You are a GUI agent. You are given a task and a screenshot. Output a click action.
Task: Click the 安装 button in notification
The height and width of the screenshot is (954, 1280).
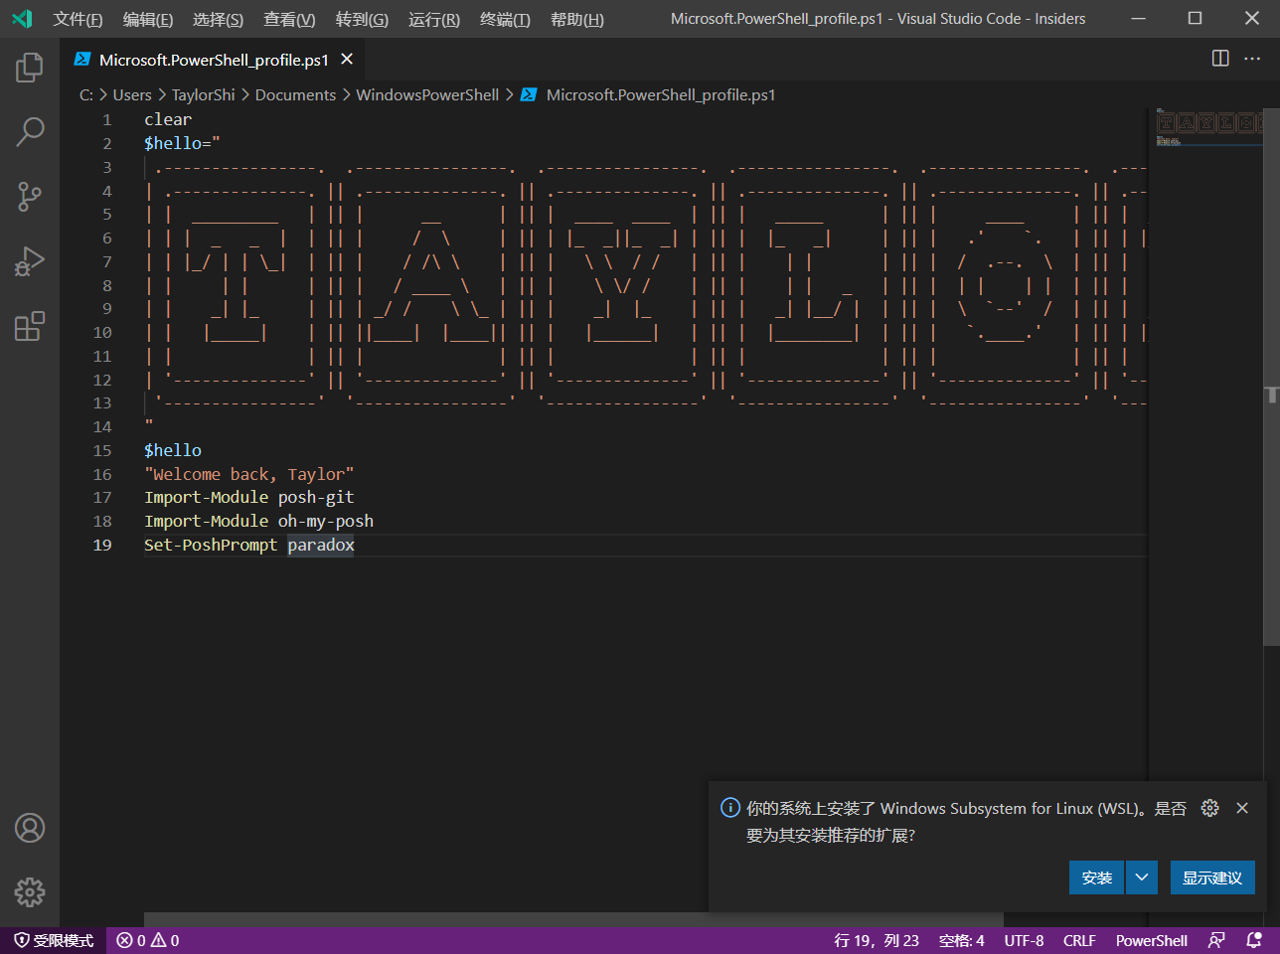(x=1097, y=877)
